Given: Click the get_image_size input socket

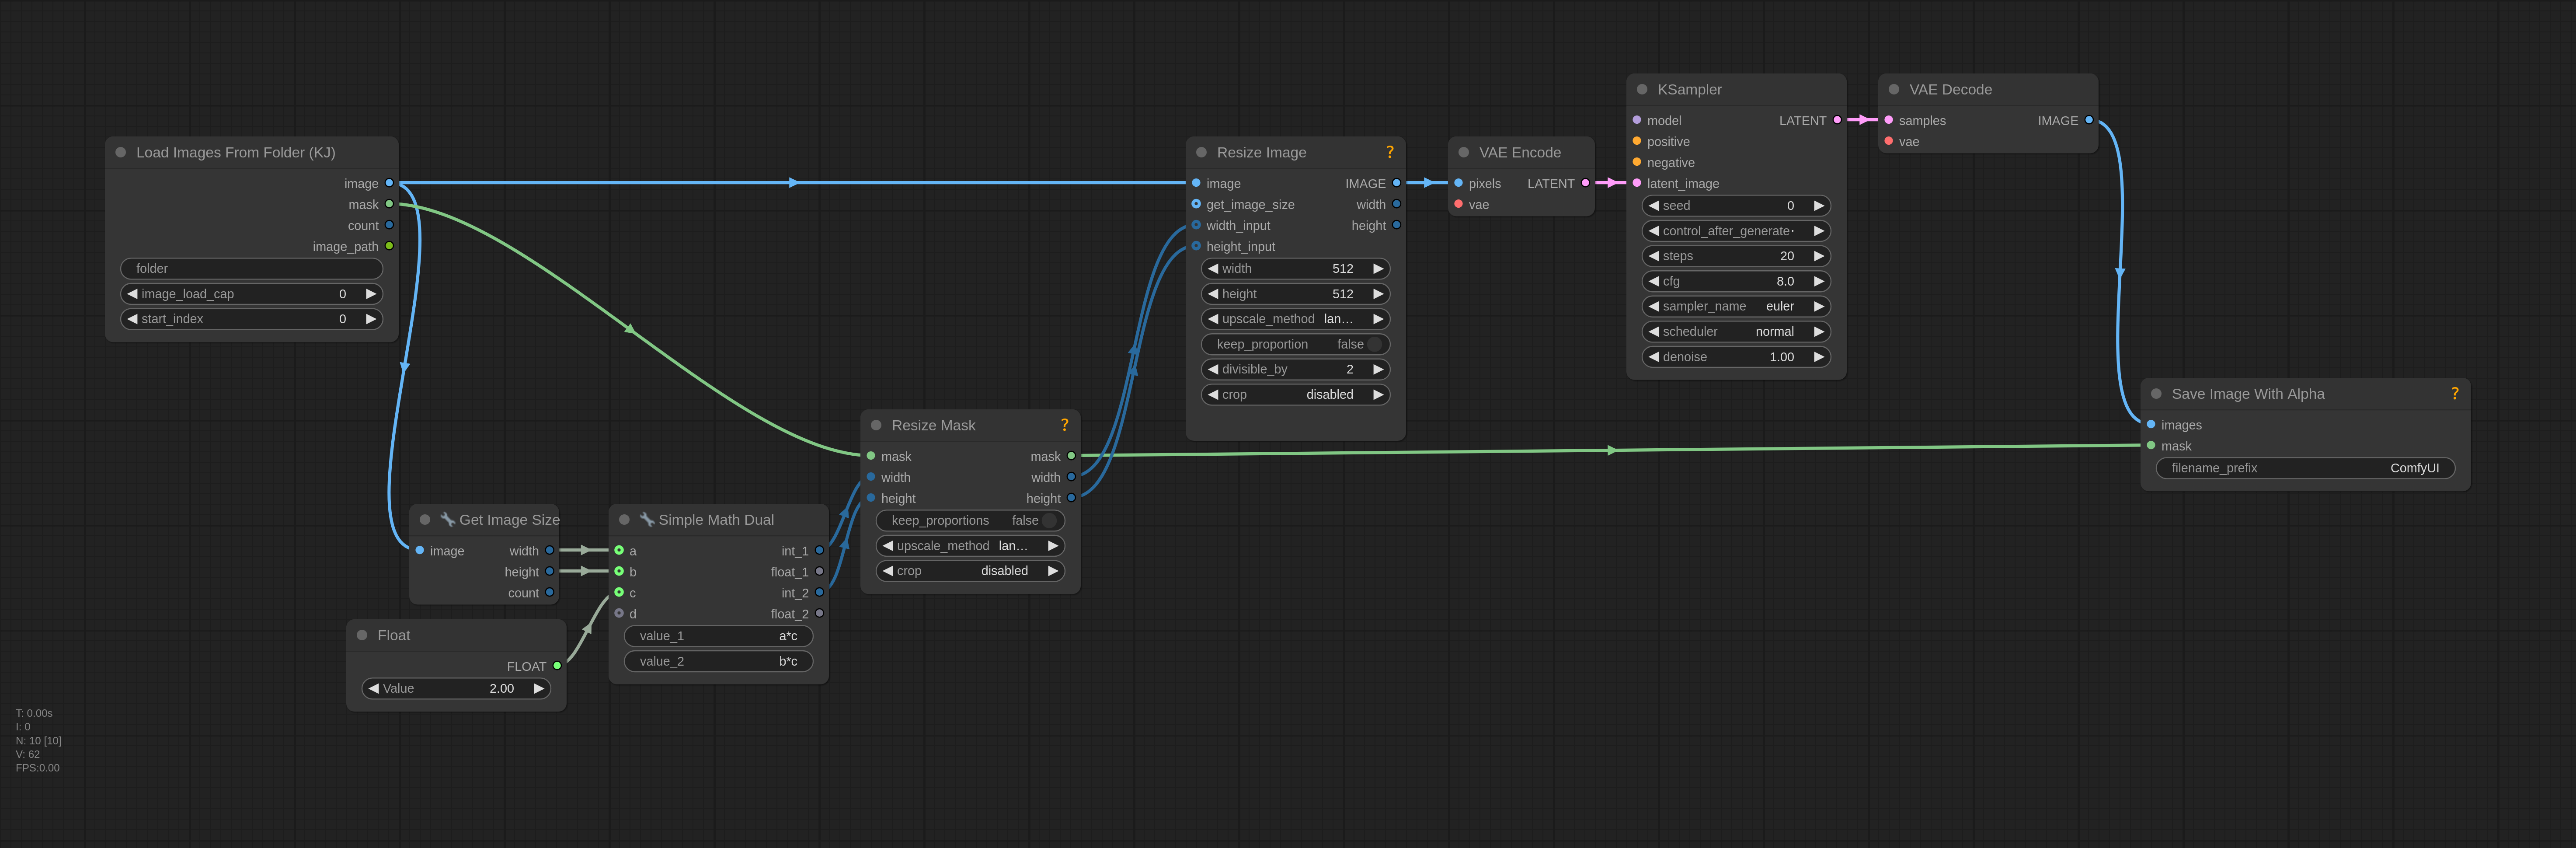Looking at the screenshot, I should point(1196,204).
